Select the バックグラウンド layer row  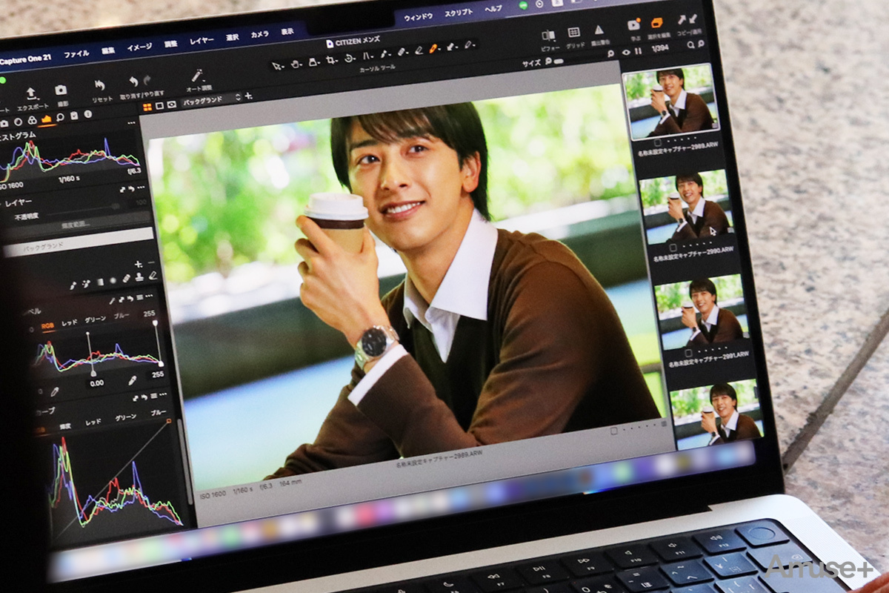(x=79, y=240)
